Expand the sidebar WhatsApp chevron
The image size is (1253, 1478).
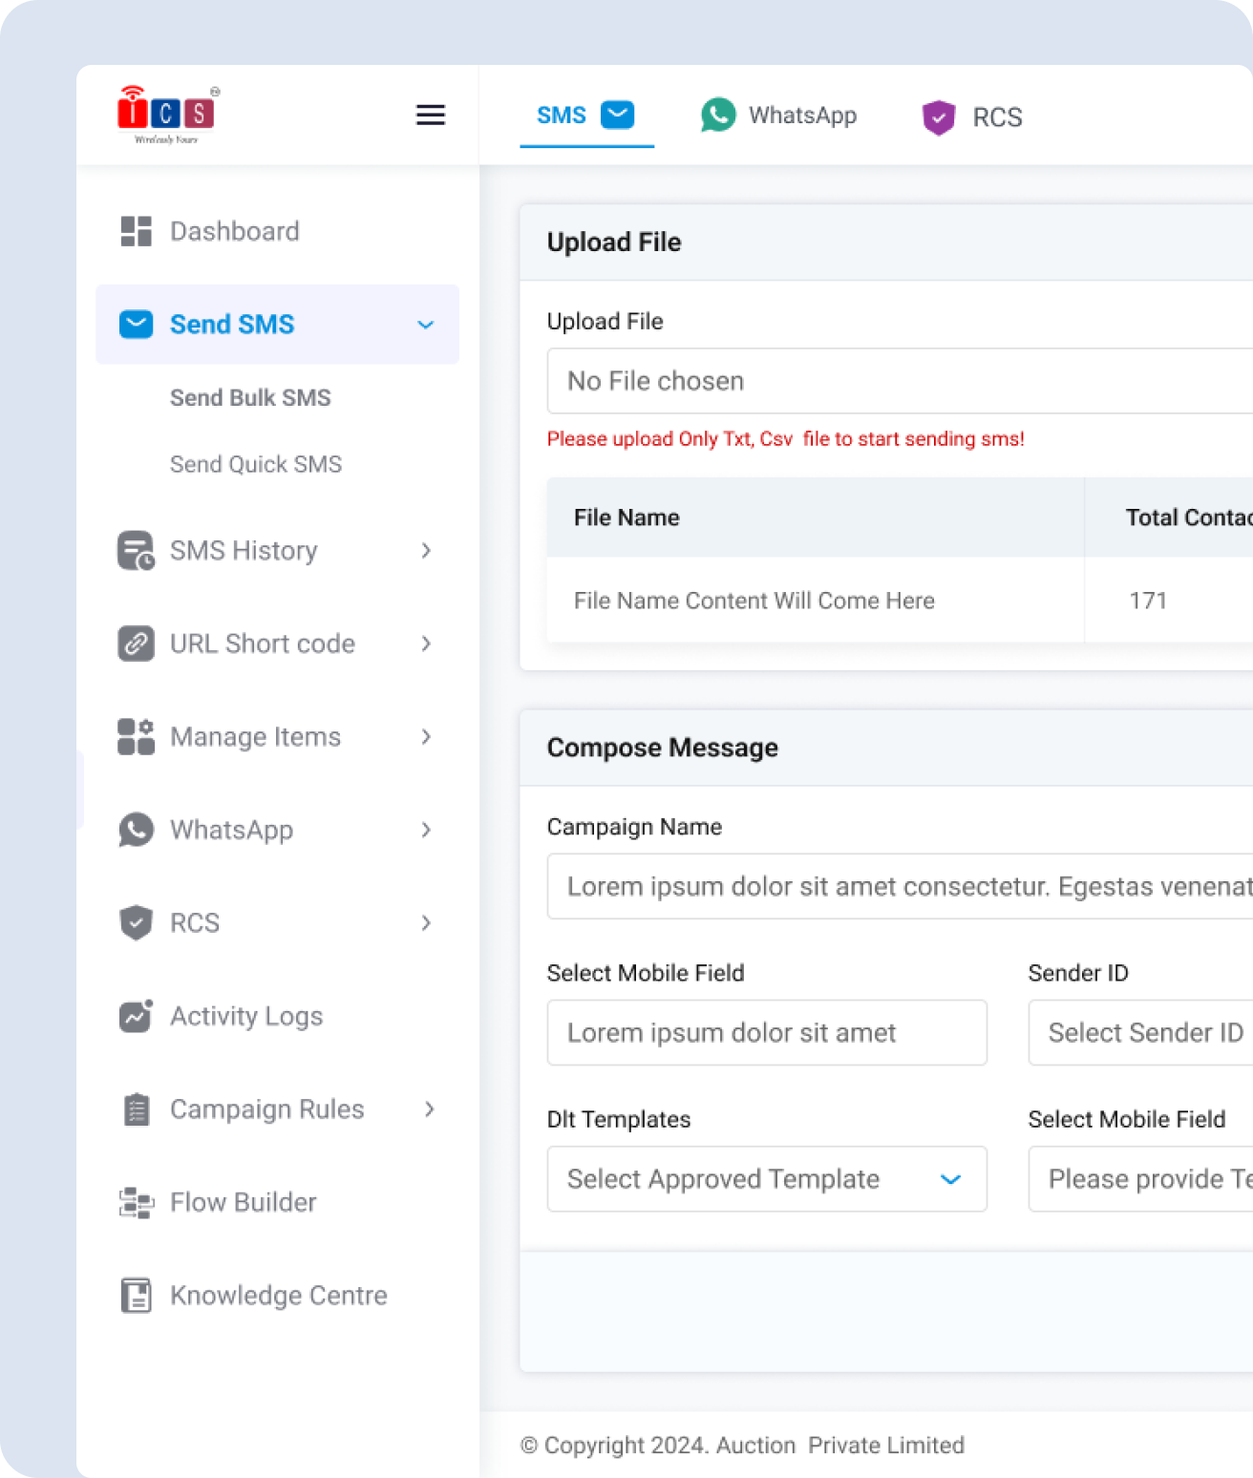tap(426, 830)
